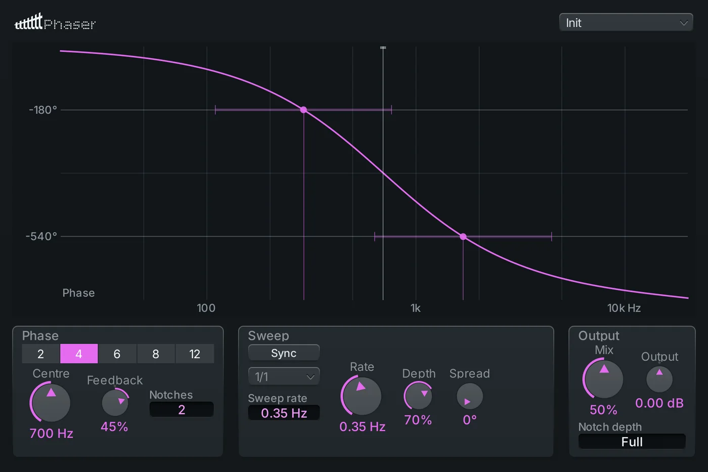Click the Output section title
This screenshot has width=708, height=472.
pos(599,336)
